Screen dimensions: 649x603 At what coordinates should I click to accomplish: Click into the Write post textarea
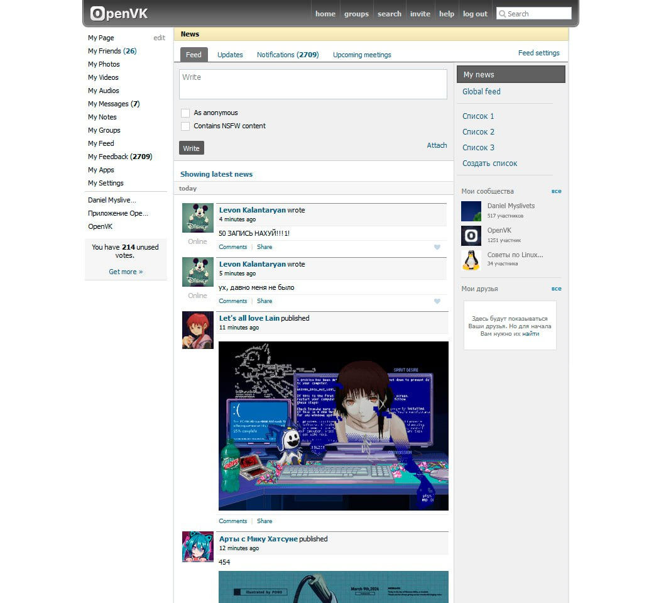click(313, 84)
